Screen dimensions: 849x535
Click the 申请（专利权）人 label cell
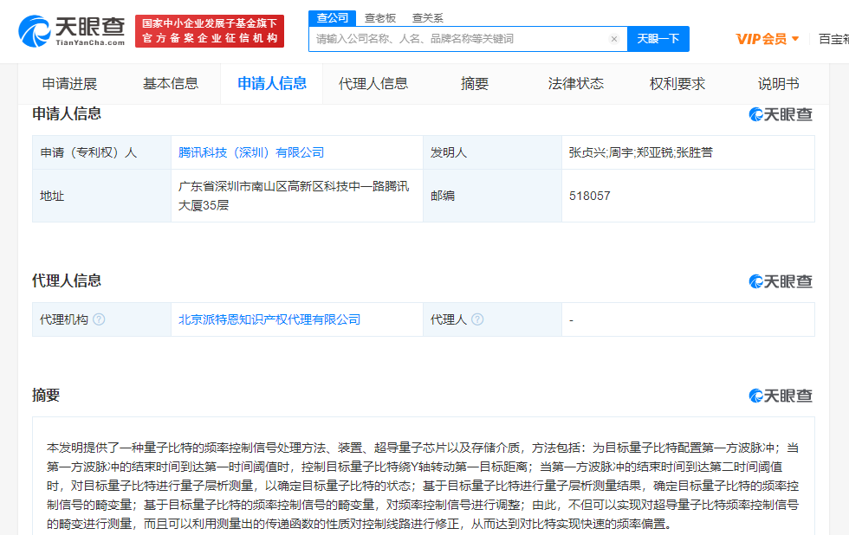102,152
